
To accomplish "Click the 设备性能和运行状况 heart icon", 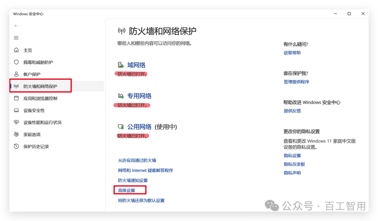I will [x=16, y=122].
